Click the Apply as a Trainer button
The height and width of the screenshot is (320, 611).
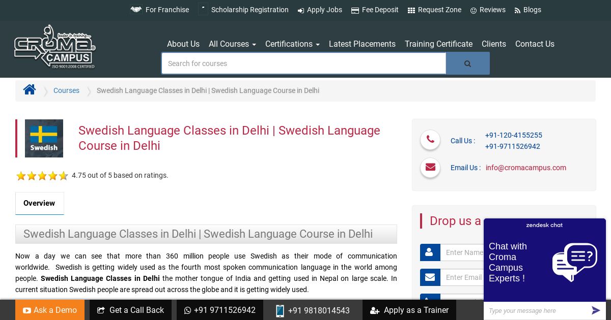[409, 310]
